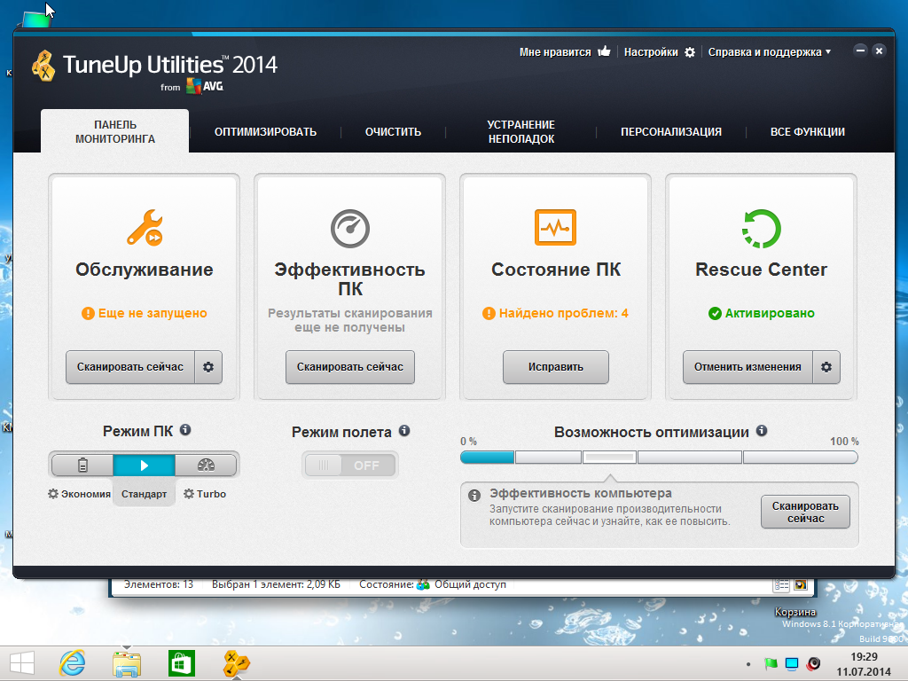Image resolution: width=908 pixels, height=681 pixels.
Task: Click the Windows Start button
Action: tap(22, 663)
